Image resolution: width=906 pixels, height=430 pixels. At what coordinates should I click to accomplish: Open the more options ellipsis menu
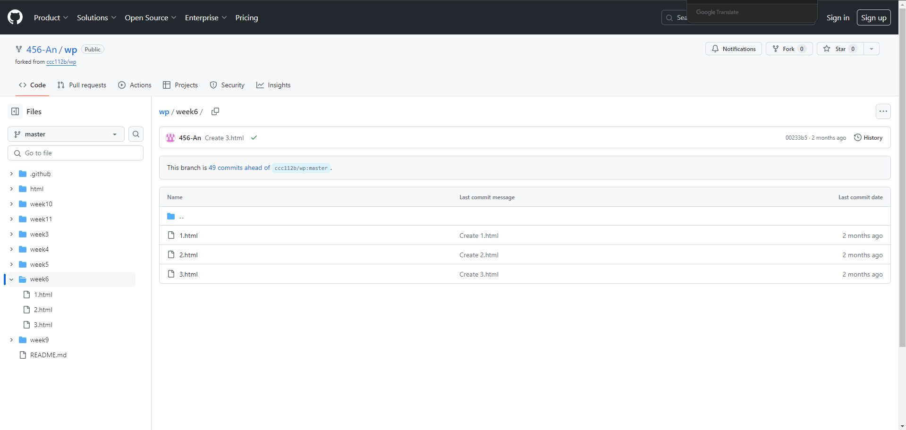pos(883,111)
